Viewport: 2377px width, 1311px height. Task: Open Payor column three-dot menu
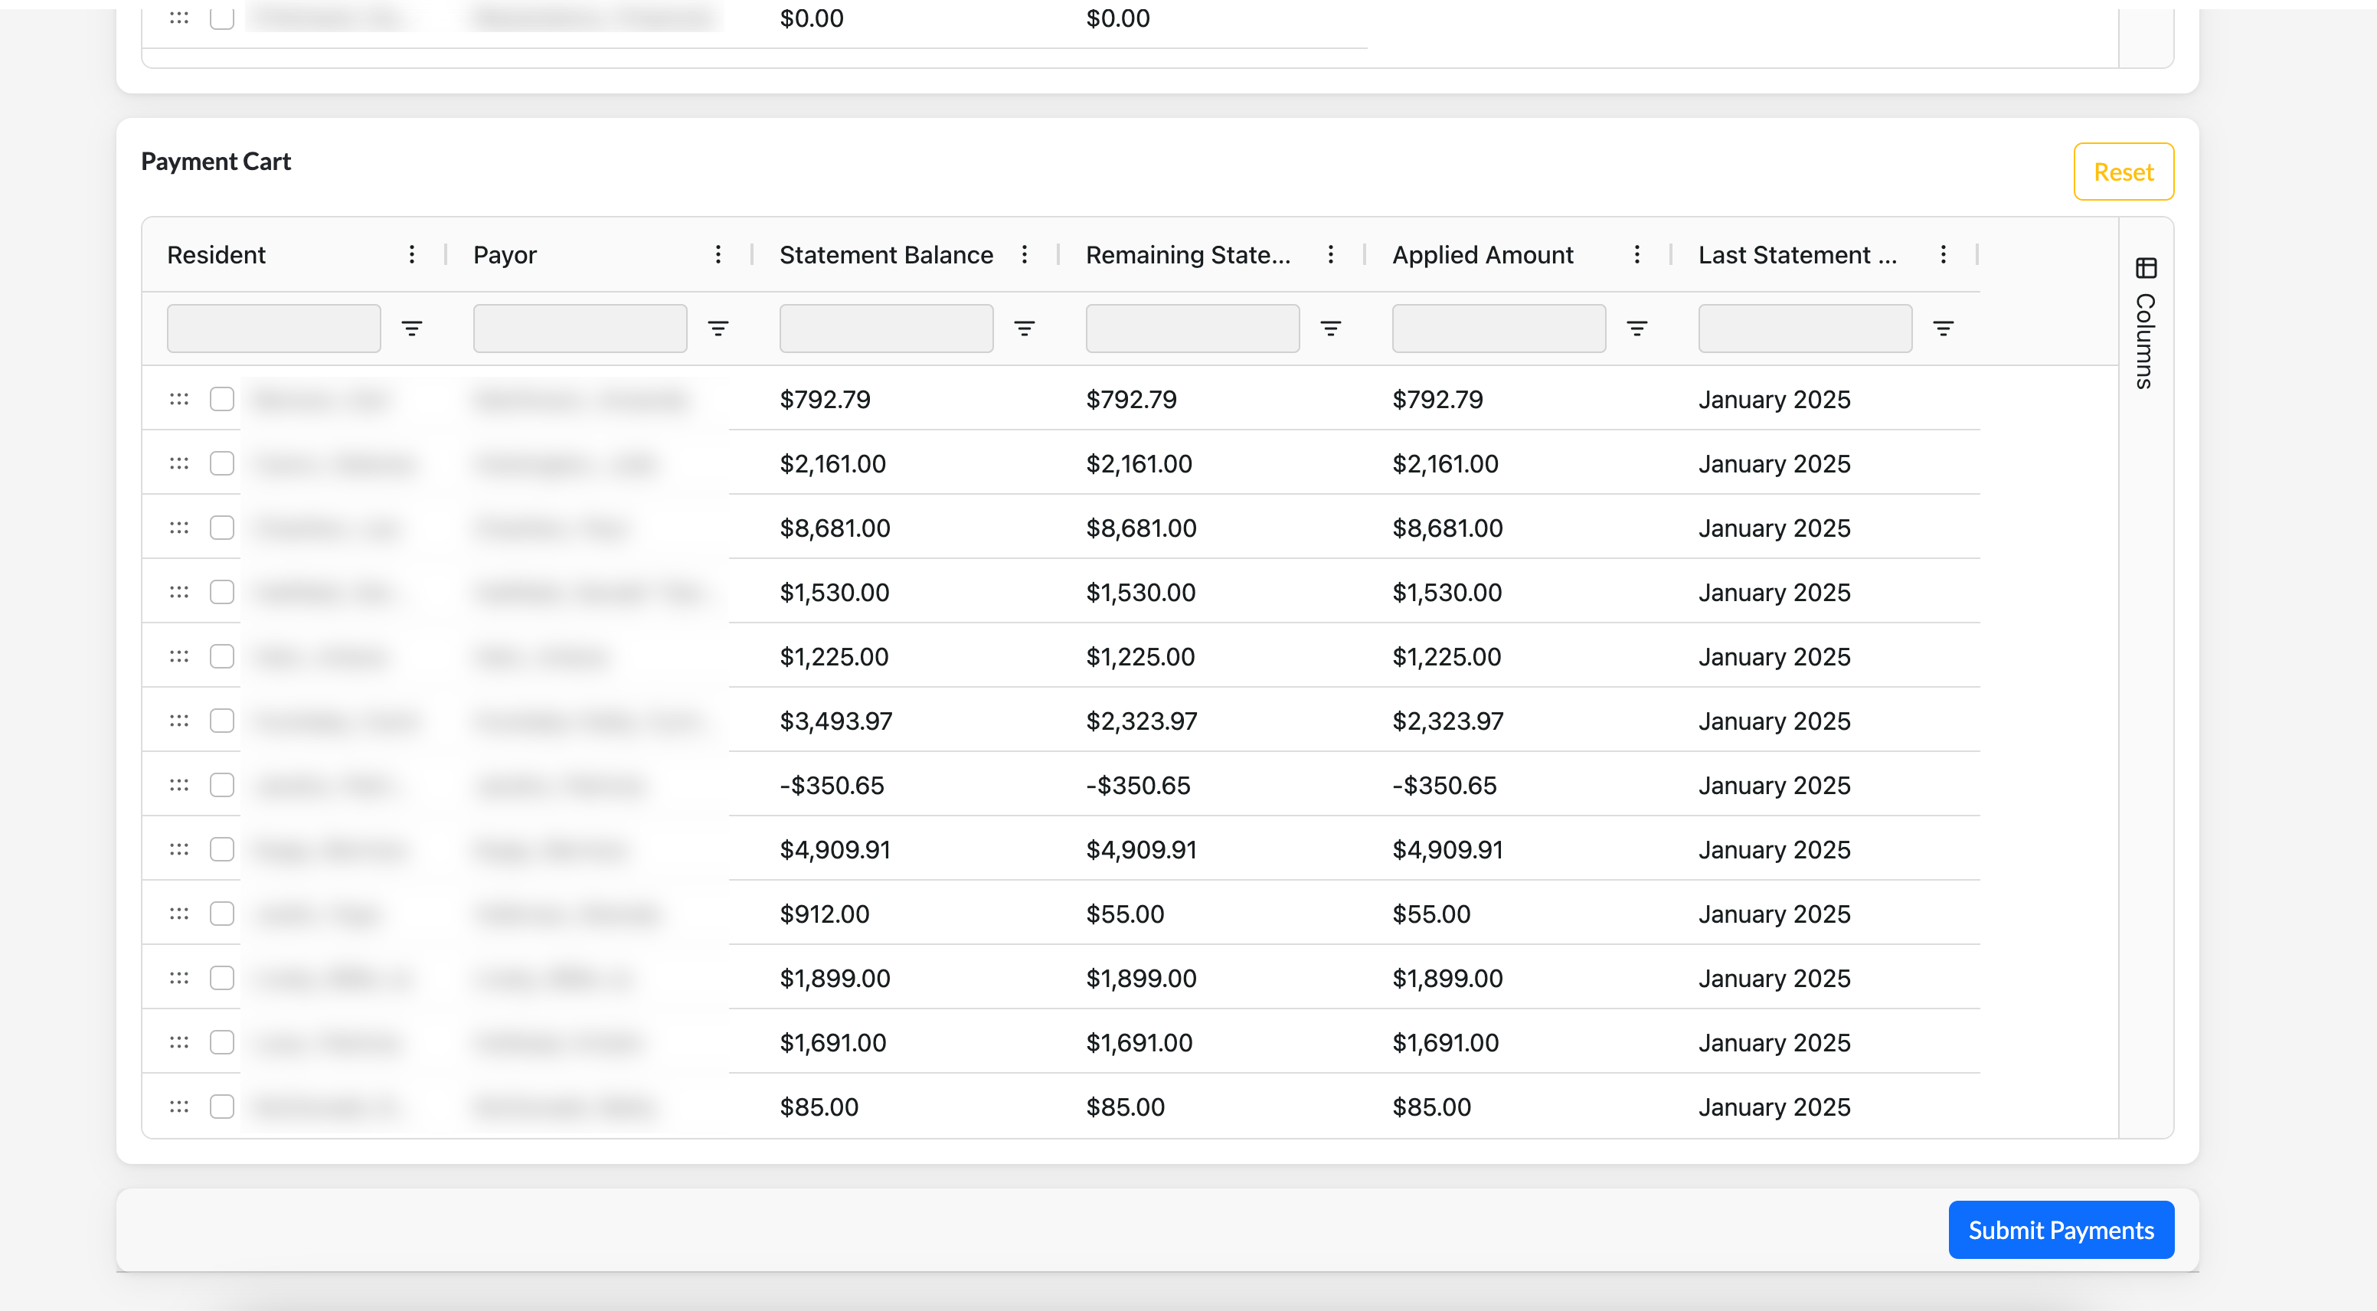coord(718,255)
